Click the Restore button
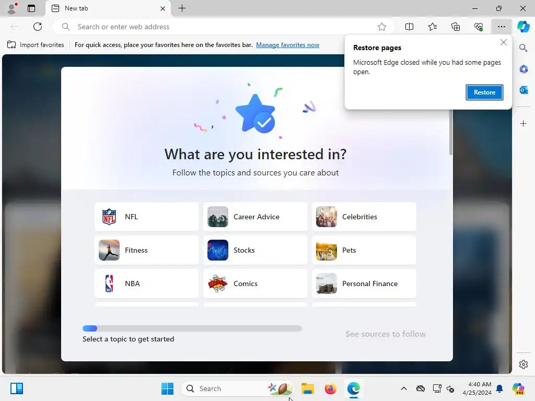 pos(484,92)
